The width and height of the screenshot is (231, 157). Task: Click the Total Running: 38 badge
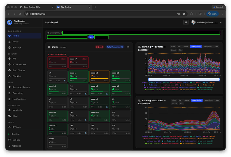(x=115, y=47)
